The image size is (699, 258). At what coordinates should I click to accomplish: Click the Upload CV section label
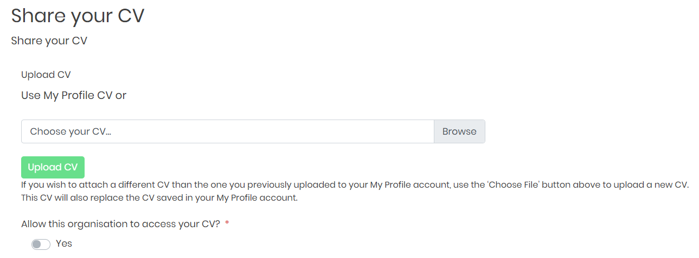pos(46,75)
